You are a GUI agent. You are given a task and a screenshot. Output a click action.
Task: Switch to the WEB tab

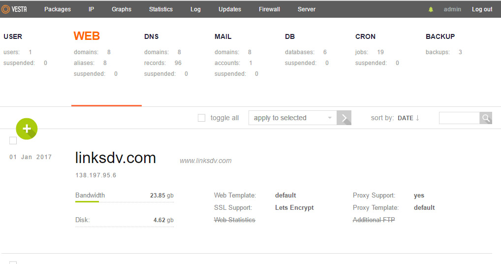pos(87,36)
